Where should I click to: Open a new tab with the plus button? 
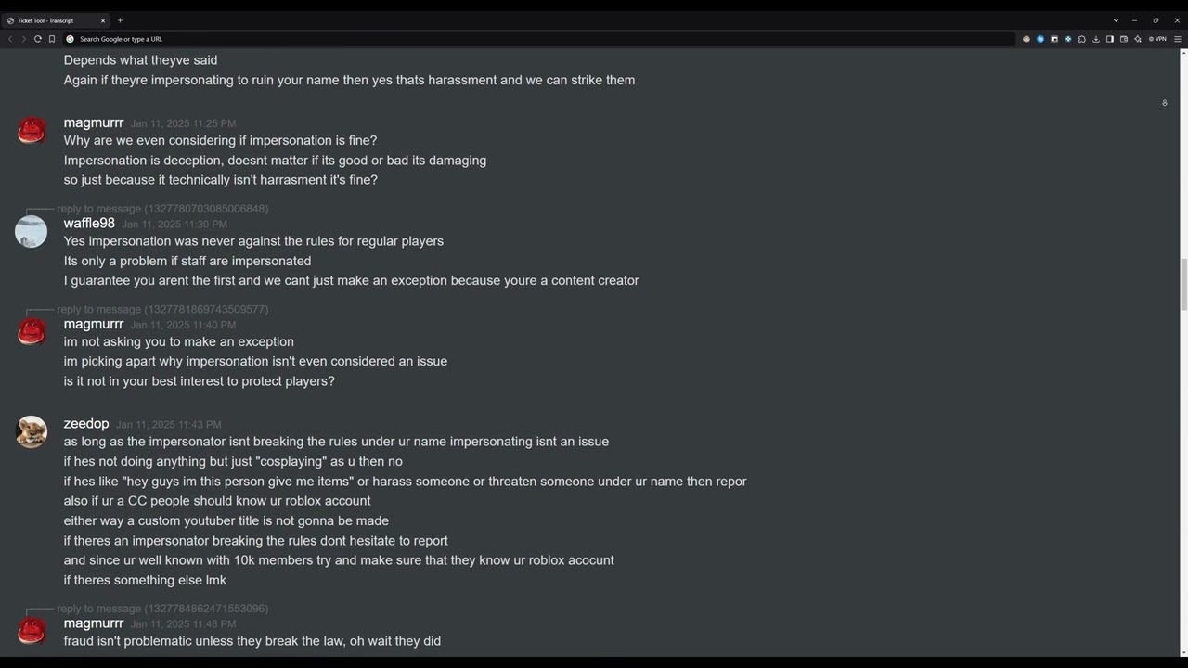[120, 20]
